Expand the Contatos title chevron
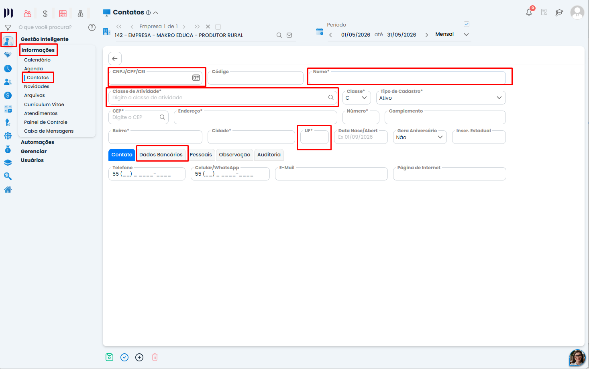589x369 pixels. (156, 12)
